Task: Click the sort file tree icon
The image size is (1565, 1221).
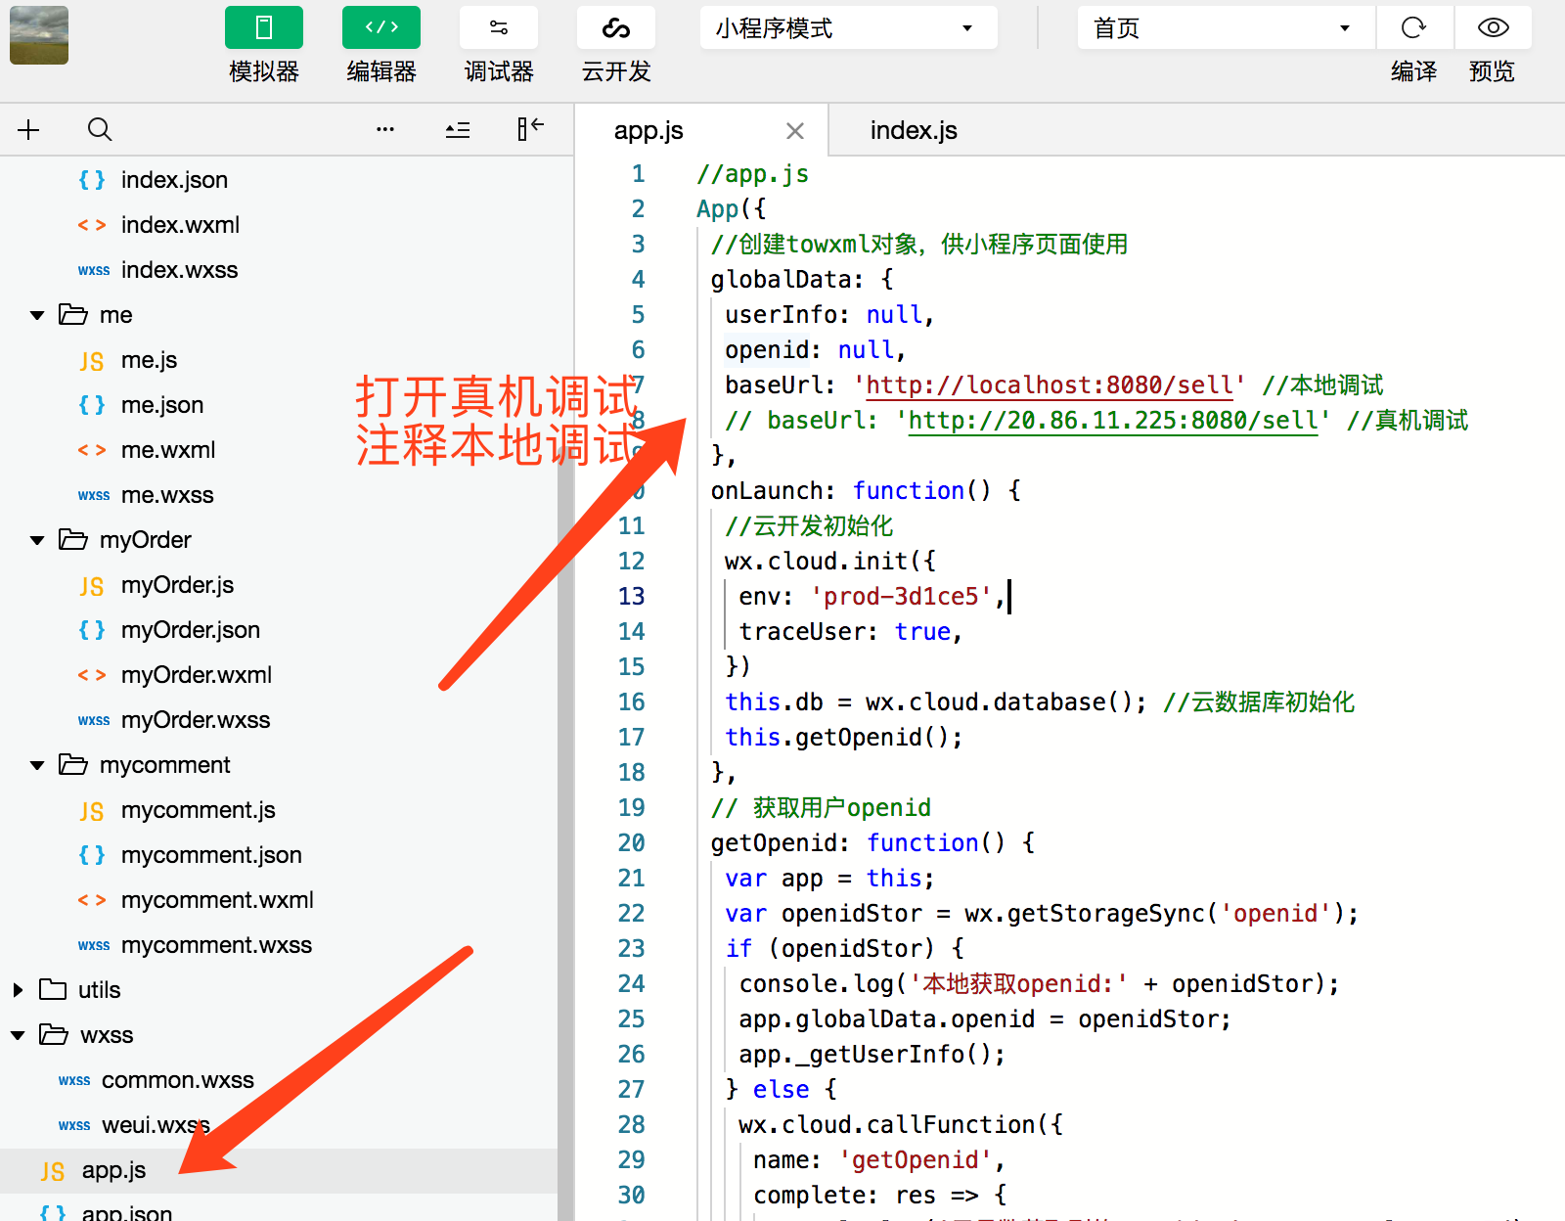Action: 458,129
